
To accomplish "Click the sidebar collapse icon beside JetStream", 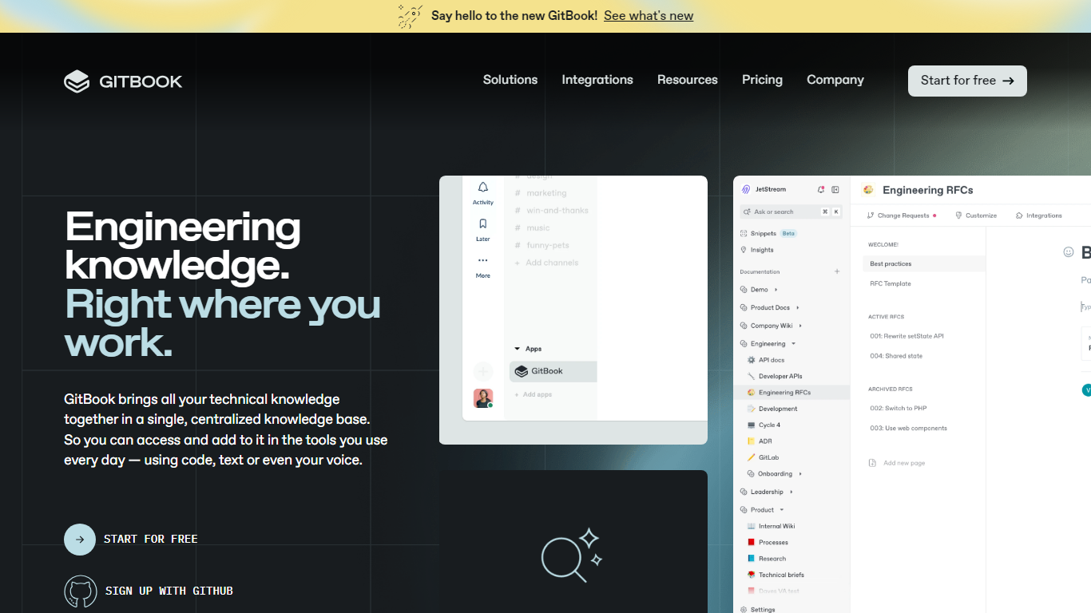I will [x=835, y=190].
